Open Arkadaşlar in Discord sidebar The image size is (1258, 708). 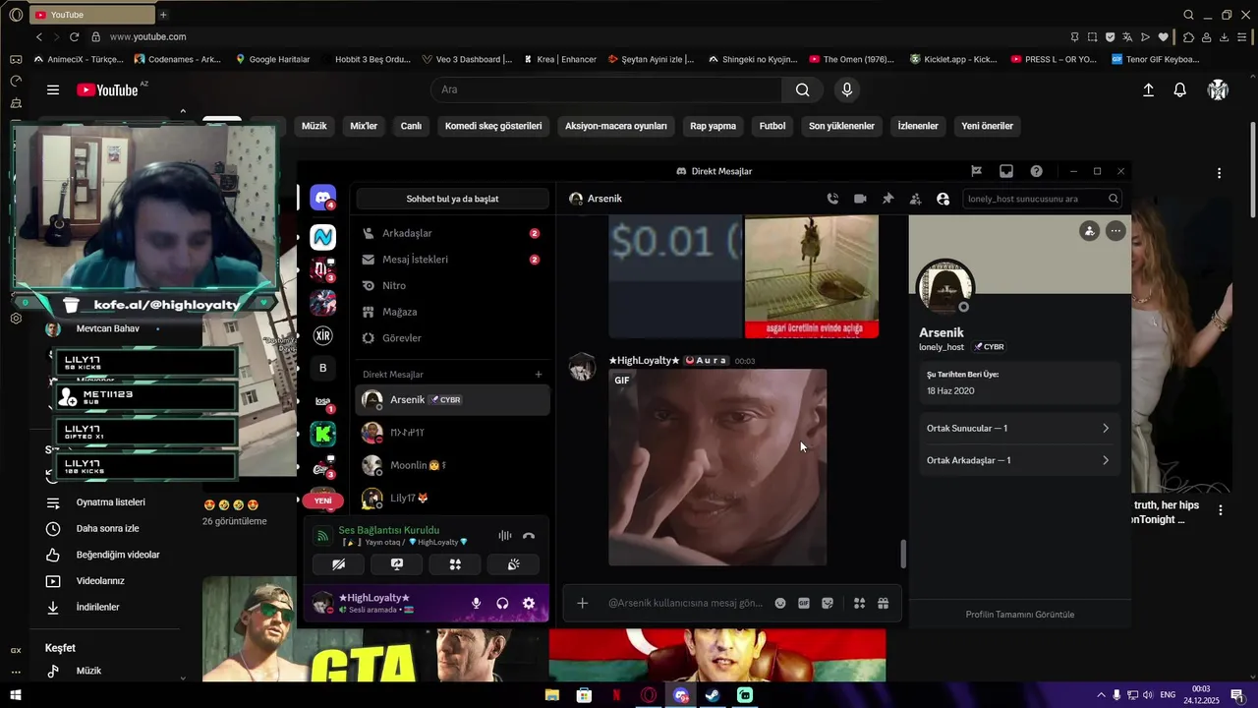pos(452,233)
